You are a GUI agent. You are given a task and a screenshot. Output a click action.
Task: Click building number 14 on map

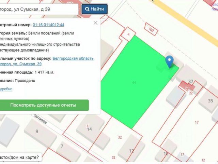coord(89,129)
